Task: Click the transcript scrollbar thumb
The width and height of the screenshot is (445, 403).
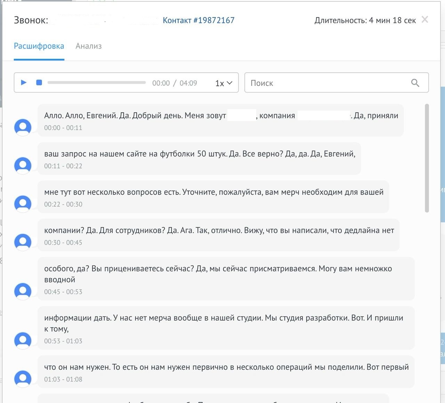Action: tap(427, 158)
